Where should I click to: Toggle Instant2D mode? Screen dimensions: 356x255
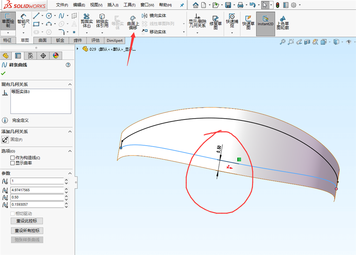pyautogui.click(x=265, y=24)
